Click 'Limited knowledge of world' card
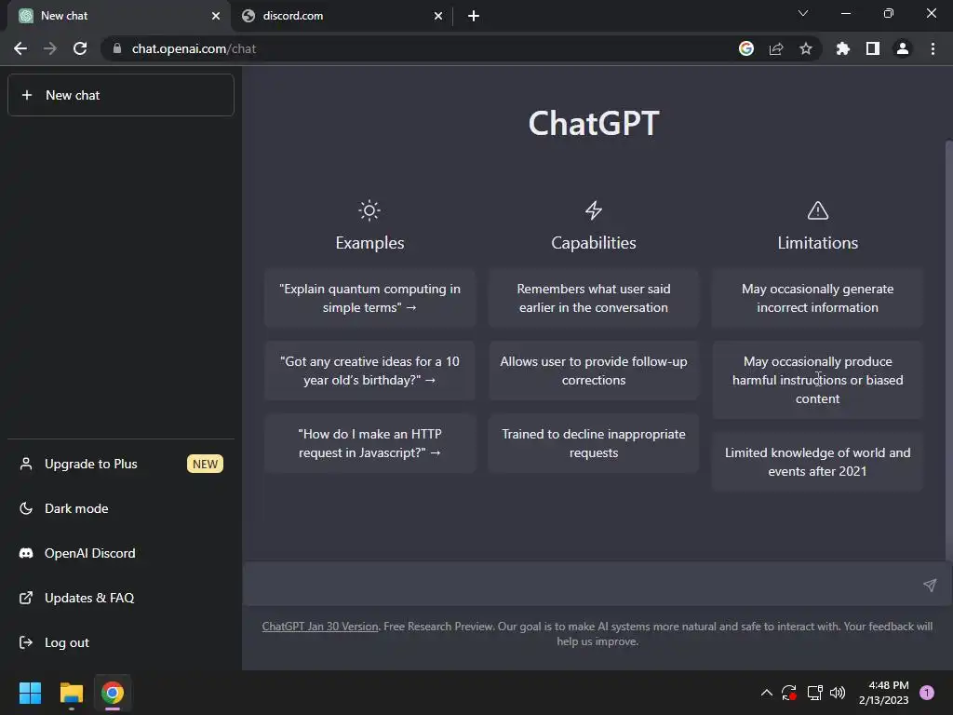Image resolution: width=953 pixels, height=715 pixels. tap(817, 462)
